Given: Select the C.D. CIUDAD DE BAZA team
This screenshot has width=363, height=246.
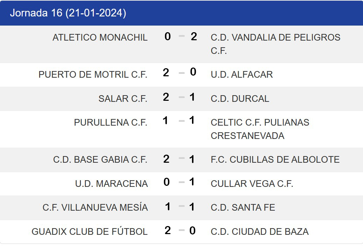Looking at the screenshot, I should pos(259,232).
